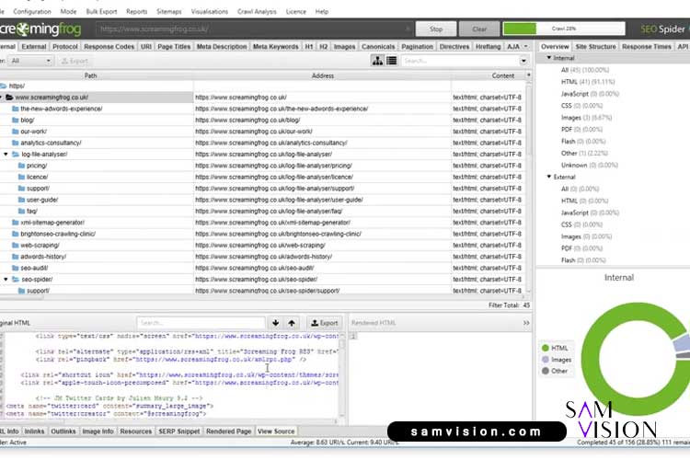Export the original HTML source
This screenshot has width=690, height=460.
pos(325,323)
